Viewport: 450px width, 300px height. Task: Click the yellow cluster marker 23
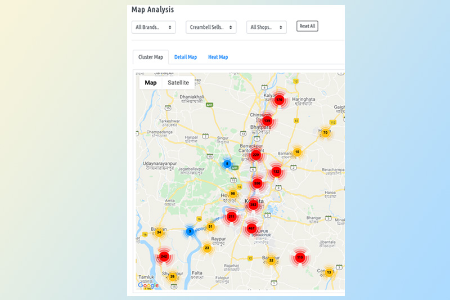tap(207, 248)
